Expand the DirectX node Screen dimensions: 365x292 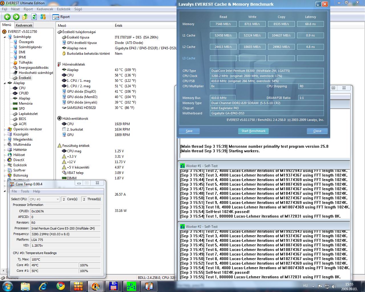5,160
